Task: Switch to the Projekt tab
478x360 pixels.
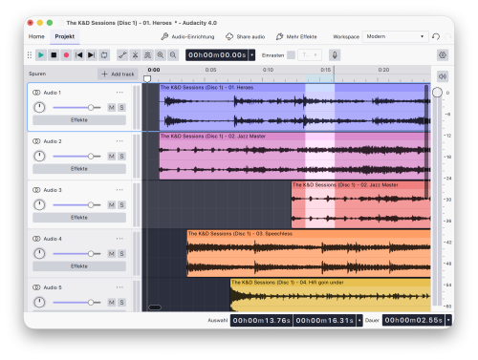Action: click(65, 36)
